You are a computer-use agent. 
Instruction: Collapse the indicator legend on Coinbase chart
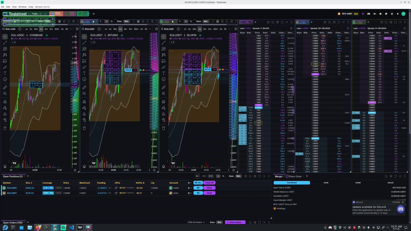point(14,42)
